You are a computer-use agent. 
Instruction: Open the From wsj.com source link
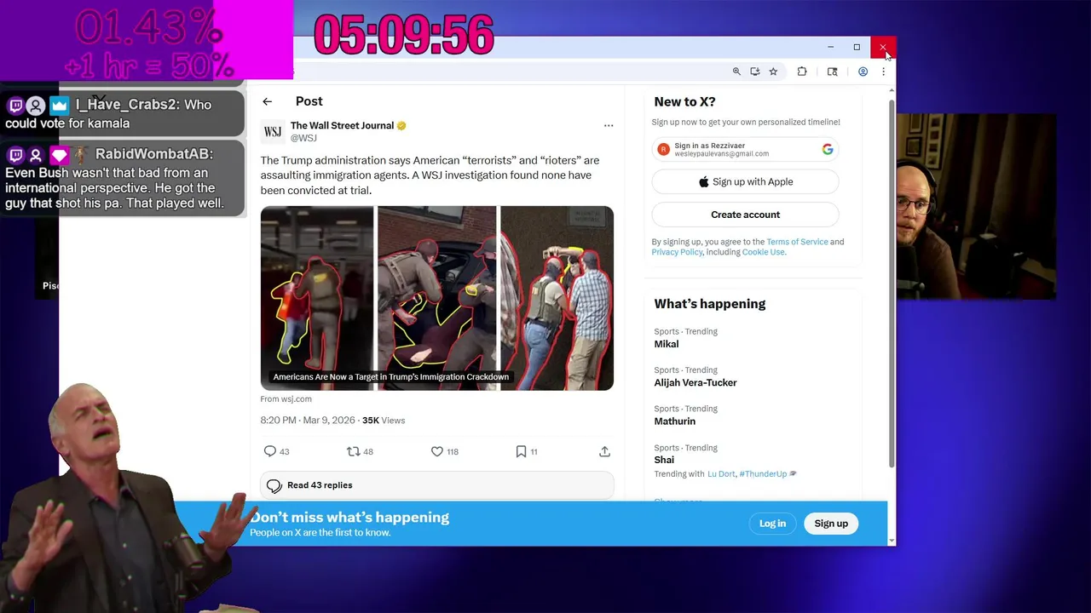pyautogui.click(x=286, y=398)
